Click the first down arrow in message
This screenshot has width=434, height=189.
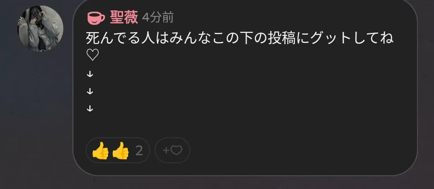(90, 74)
